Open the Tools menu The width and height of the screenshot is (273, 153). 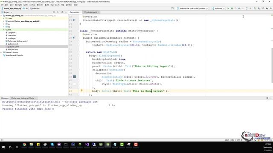(x=57, y=5)
